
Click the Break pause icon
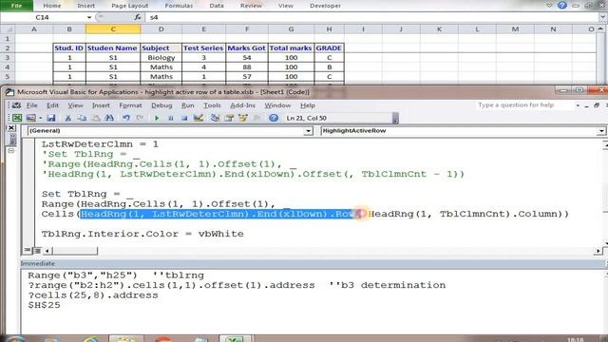coord(171,118)
